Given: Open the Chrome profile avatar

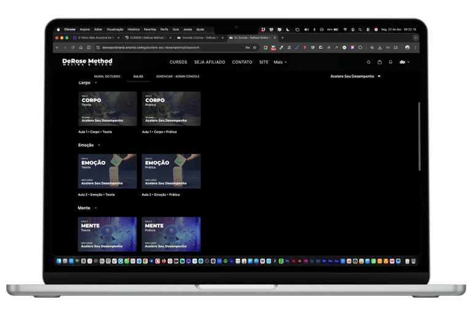Looking at the screenshot, I should [407, 47].
